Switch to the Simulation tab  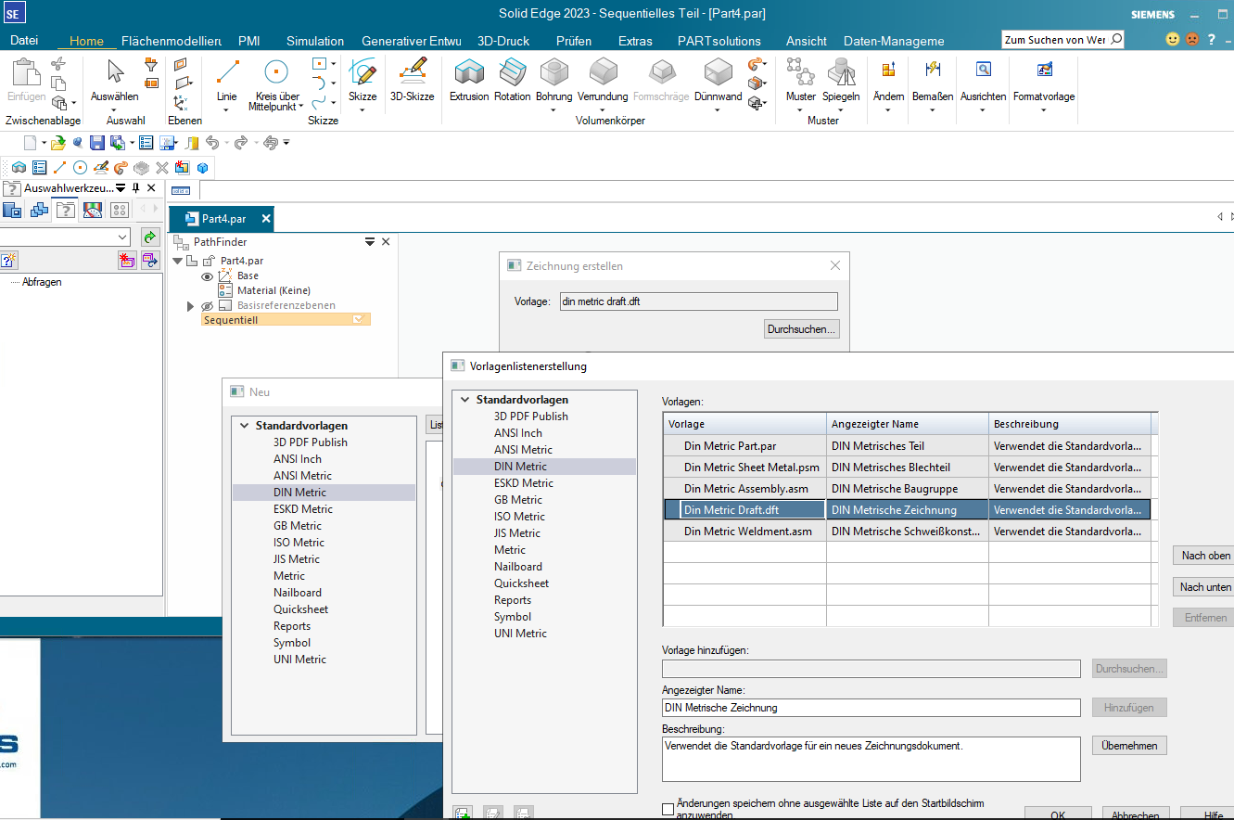(x=315, y=41)
